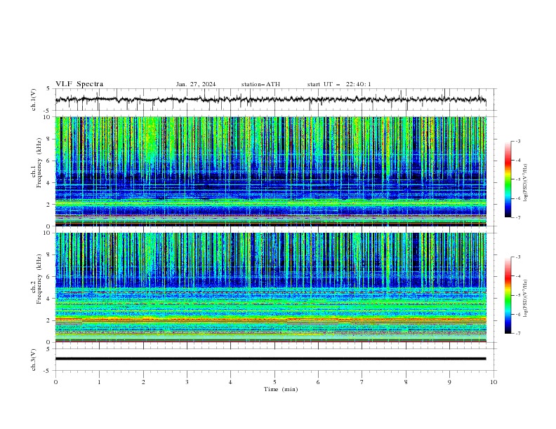Click the "10" tick on the time axis
This screenshot has width=556, height=429.
(x=494, y=382)
